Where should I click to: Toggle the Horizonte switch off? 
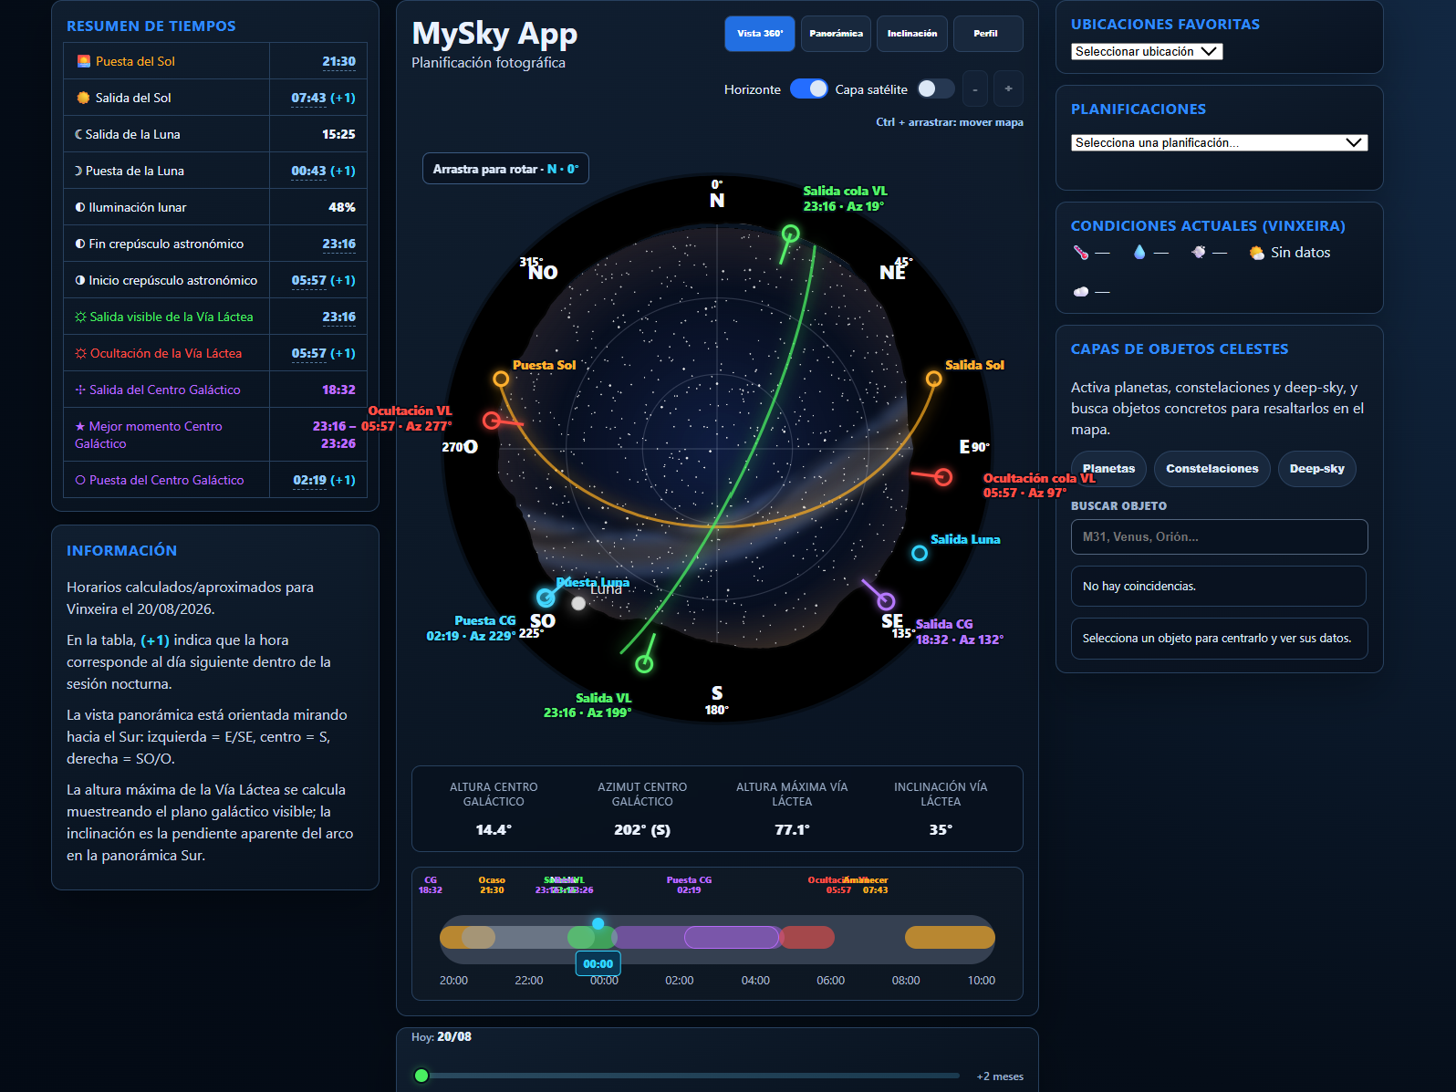tap(808, 88)
